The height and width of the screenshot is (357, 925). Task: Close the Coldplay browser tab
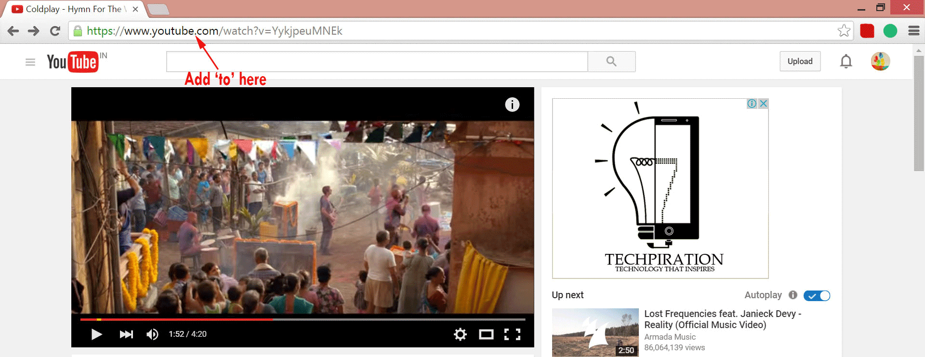pos(135,9)
